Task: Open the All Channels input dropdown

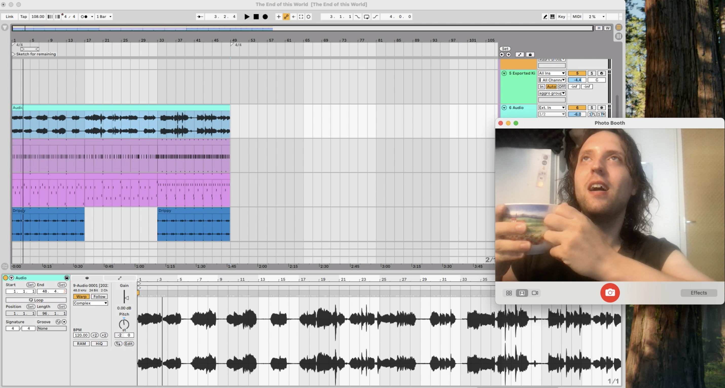Action: click(x=552, y=80)
